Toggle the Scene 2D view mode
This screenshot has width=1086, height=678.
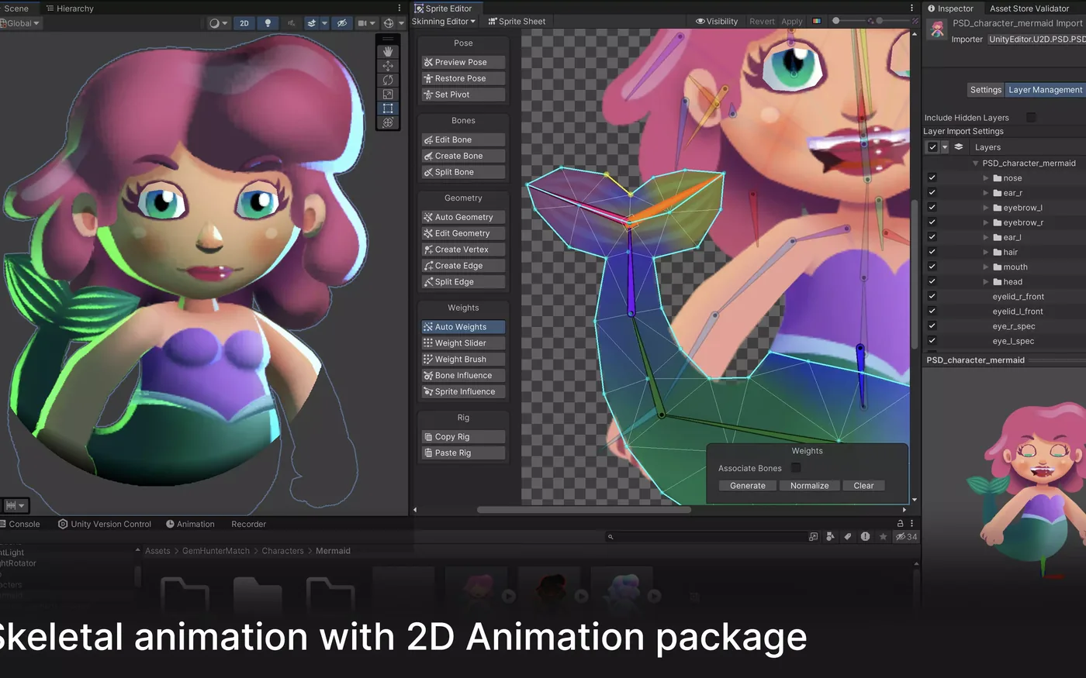[x=244, y=23]
